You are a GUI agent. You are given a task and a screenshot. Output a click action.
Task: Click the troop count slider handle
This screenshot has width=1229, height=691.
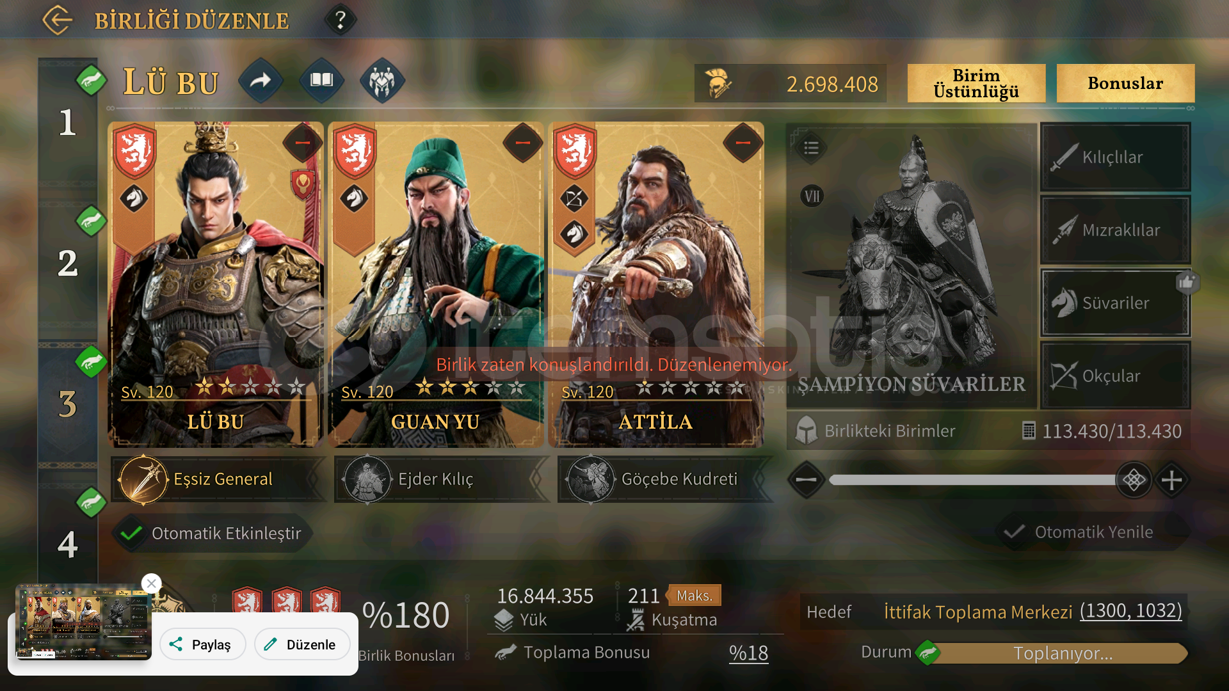click(1134, 480)
